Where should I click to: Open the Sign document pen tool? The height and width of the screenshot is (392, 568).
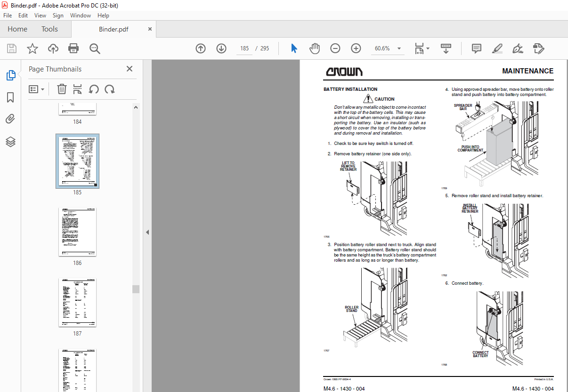pyautogui.click(x=518, y=48)
